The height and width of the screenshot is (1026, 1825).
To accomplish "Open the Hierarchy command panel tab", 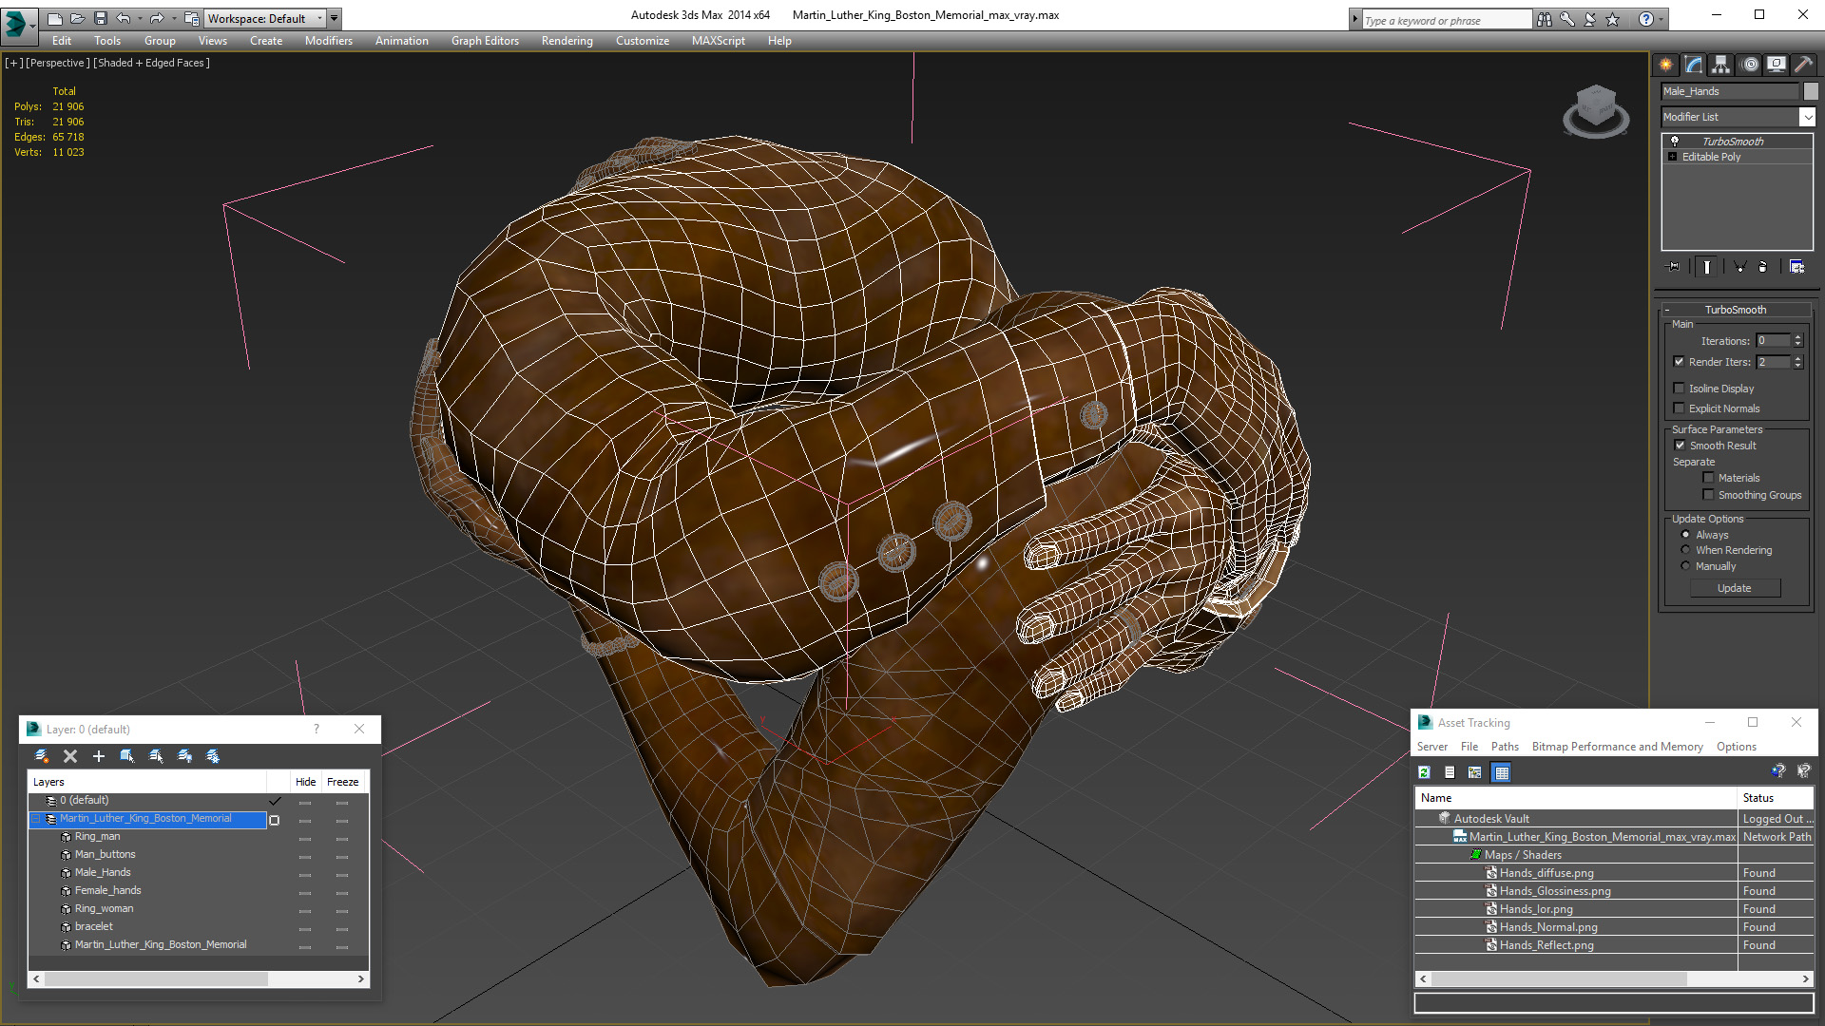I will click(1720, 65).
